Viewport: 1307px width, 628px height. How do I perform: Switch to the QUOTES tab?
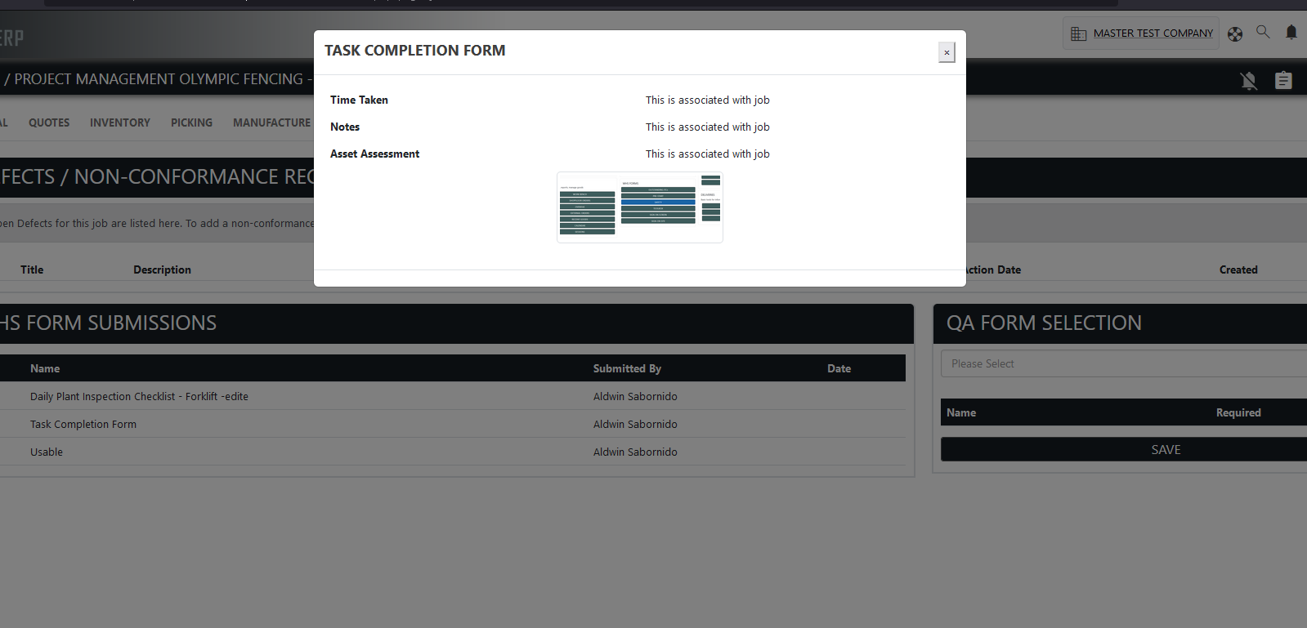[x=49, y=122]
